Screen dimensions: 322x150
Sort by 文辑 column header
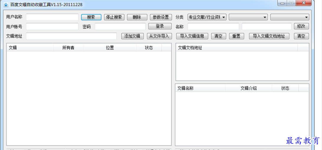point(30,48)
